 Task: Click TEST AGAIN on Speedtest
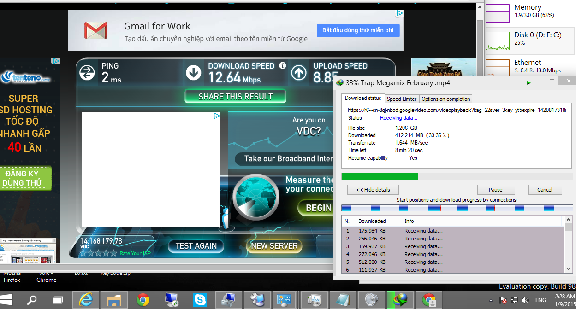pos(196,246)
